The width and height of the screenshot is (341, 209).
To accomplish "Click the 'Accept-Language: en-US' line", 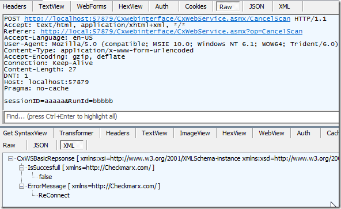I will pos(48,38).
